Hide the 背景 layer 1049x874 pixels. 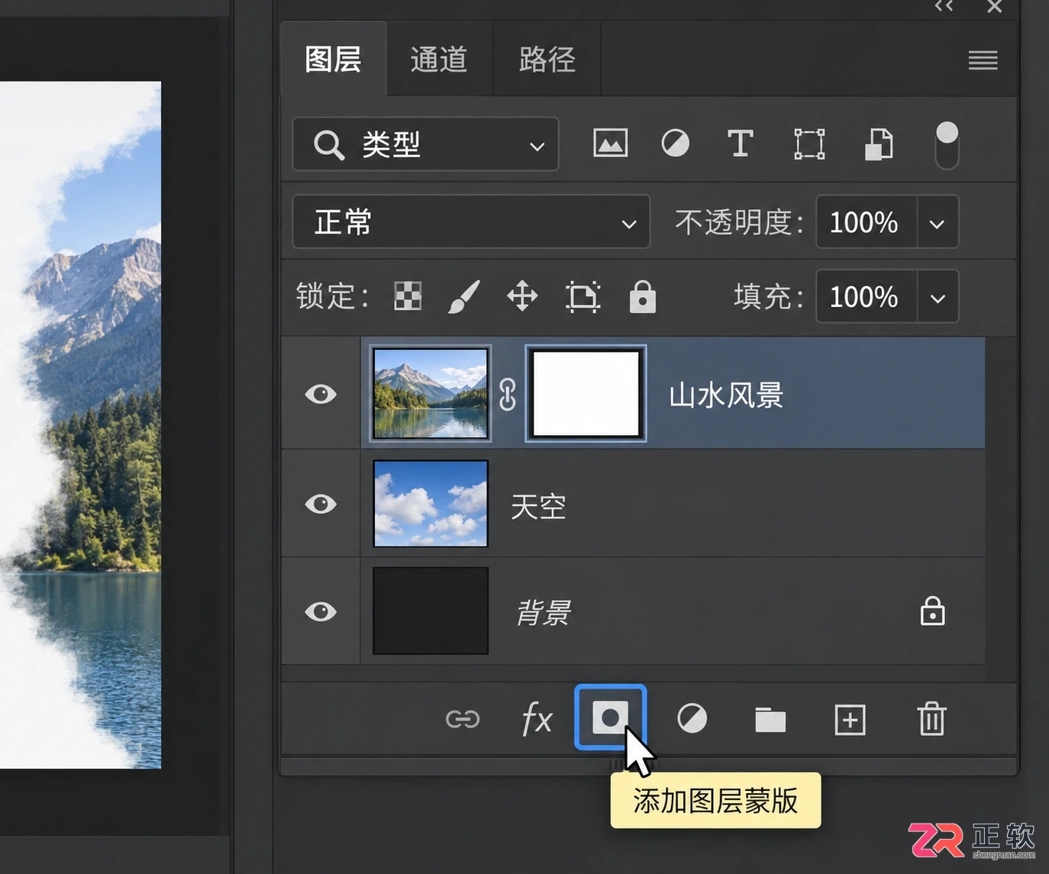pyautogui.click(x=321, y=611)
